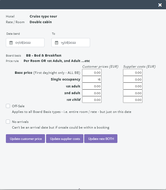Select the 1st adult supplier cost field

(x=133, y=86)
